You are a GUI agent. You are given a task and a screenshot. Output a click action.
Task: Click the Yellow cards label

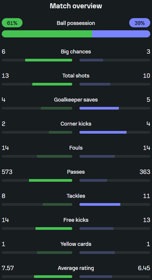click(x=76, y=244)
